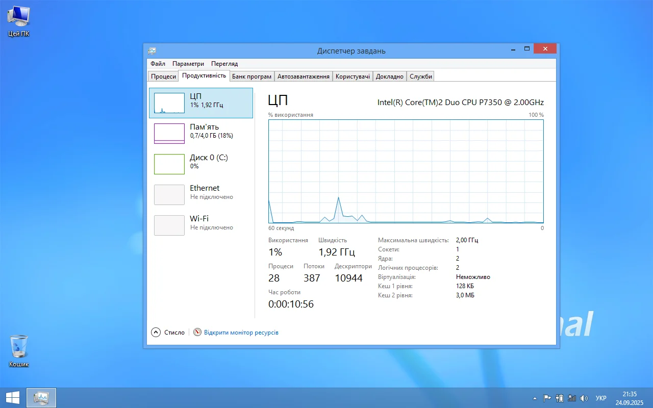Switch to the Автозавантаження tab
The height and width of the screenshot is (408, 653).
click(x=303, y=76)
